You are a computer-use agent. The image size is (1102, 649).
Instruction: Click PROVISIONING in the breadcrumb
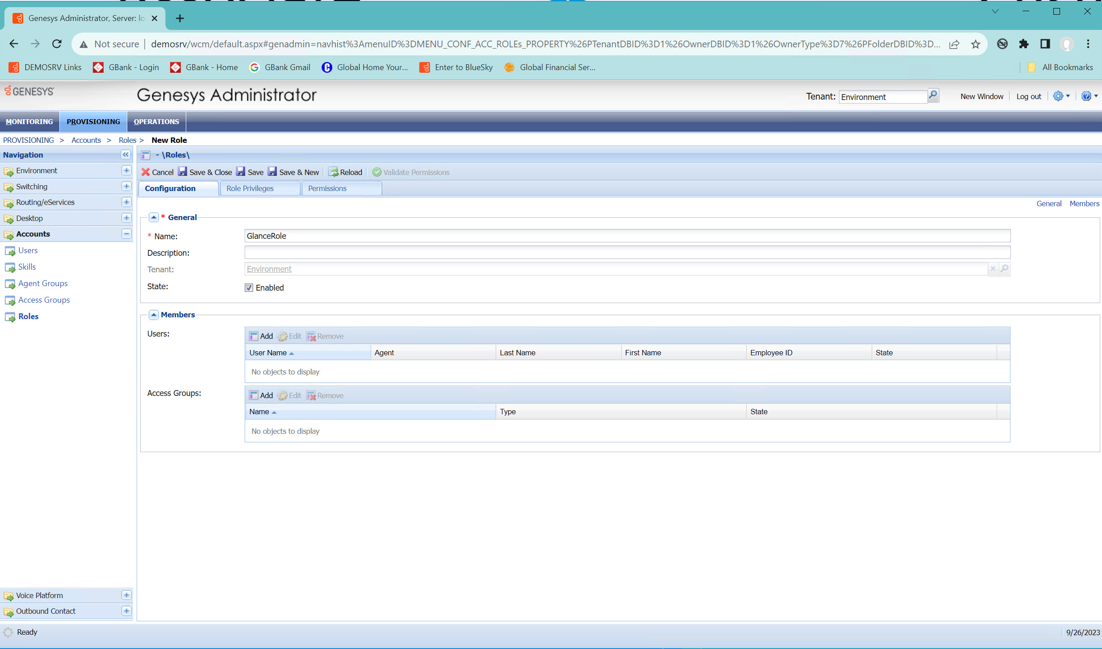click(x=29, y=140)
